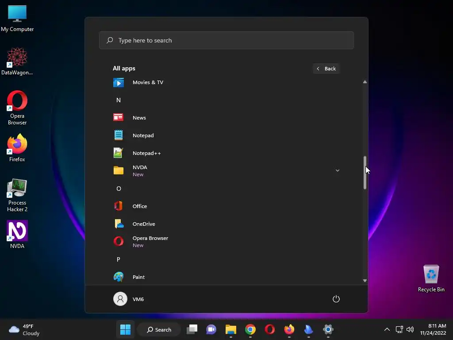
Task: Select the Process Hacker 2 desktop shortcut
Action: coord(17,195)
